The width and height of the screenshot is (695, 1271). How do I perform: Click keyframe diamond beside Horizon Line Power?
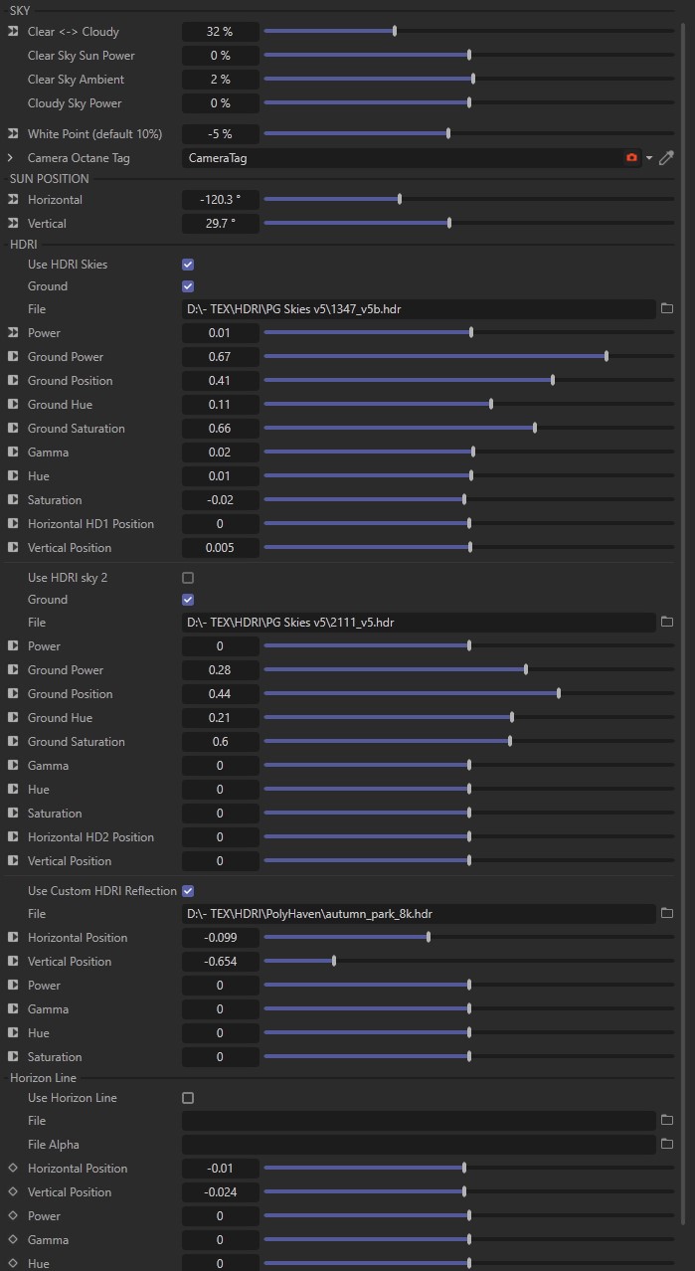pyautogui.click(x=13, y=1216)
